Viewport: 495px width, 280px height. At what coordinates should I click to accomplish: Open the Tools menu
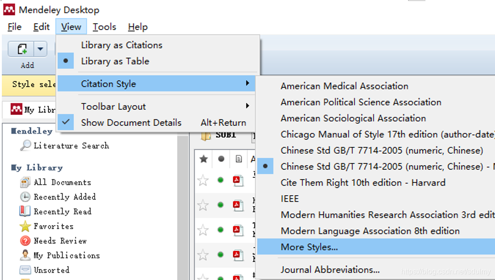coord(104,27)
